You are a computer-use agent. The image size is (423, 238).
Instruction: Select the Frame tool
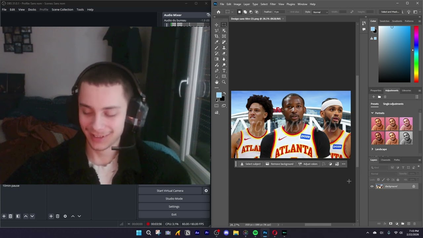224,36
